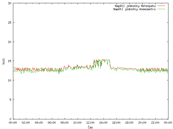Click the x-axis time label 02:00
The image size is (173, 129).
[26, 123]
